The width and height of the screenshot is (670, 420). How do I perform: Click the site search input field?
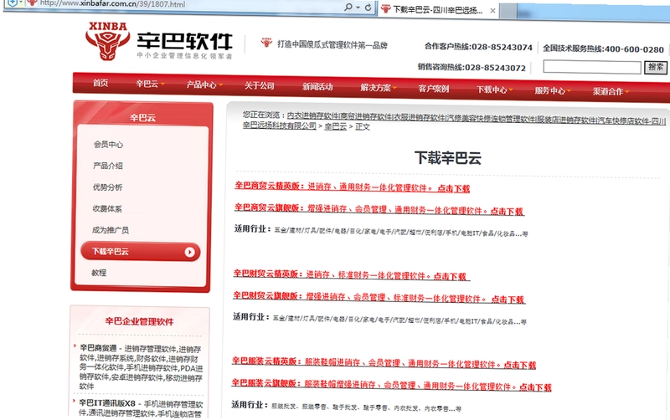pos(592,67)
